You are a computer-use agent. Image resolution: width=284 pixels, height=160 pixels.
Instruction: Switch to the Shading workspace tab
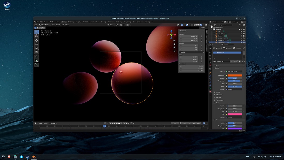pos(103,22)
